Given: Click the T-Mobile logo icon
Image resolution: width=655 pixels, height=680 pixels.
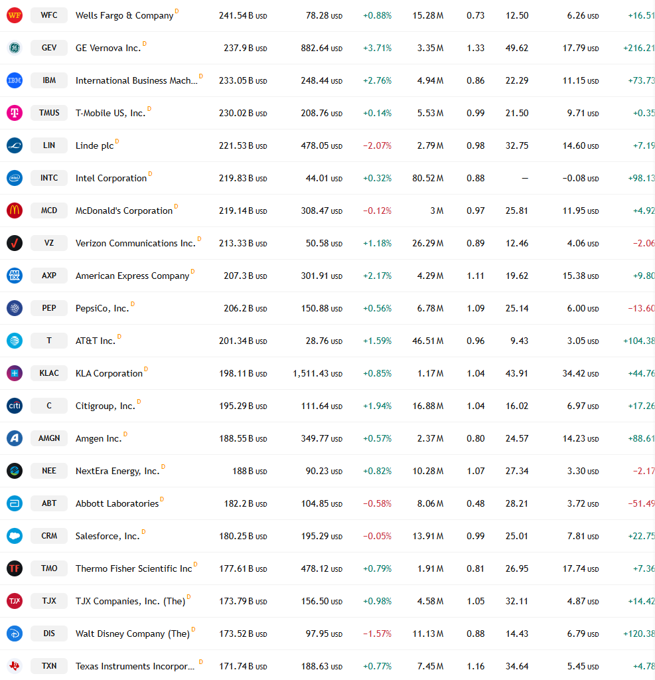Looking at the screenshot, I should (15, 113).
